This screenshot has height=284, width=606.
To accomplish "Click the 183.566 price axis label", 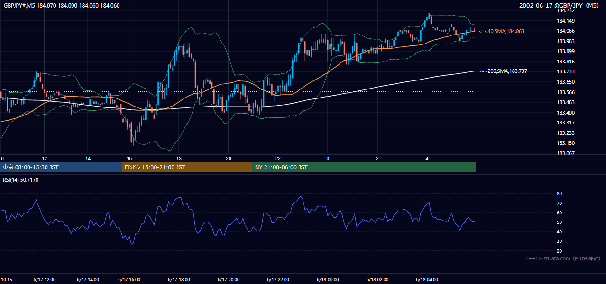I will click(566, 92).
